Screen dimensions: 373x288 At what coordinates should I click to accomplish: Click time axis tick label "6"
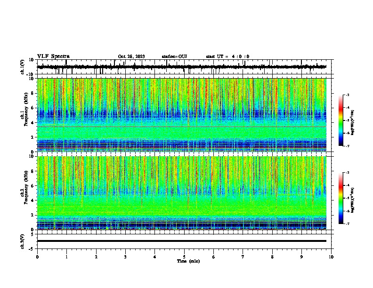[x=214, y=257]
